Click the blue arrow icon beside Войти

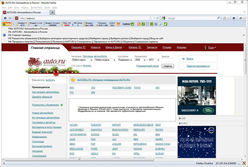pyautogui.click(x=183, y=59)
